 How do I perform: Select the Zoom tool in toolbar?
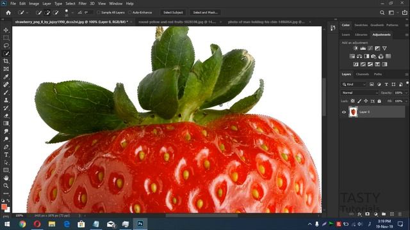tap(6, 186)
